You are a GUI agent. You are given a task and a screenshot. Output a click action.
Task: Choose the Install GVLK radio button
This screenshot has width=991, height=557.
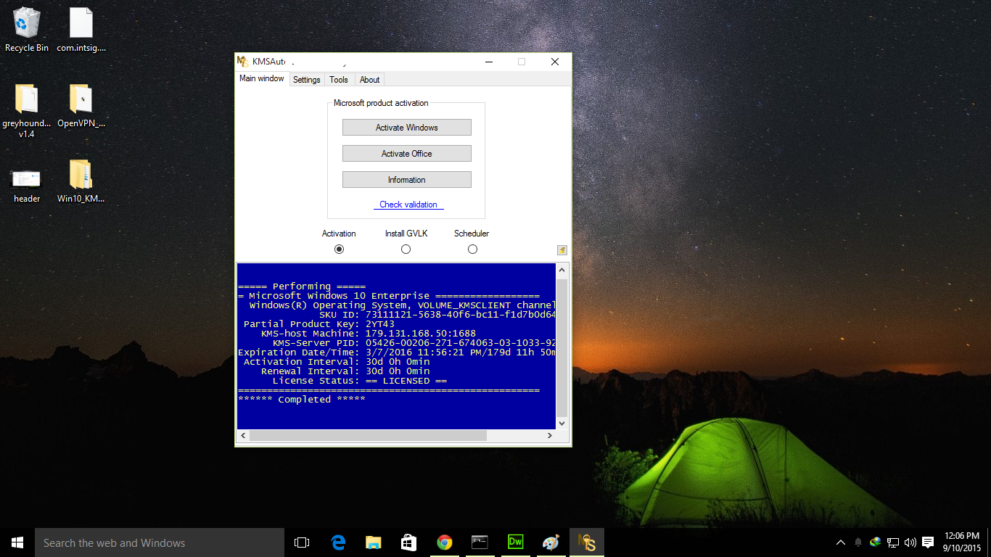click(406, 249)
